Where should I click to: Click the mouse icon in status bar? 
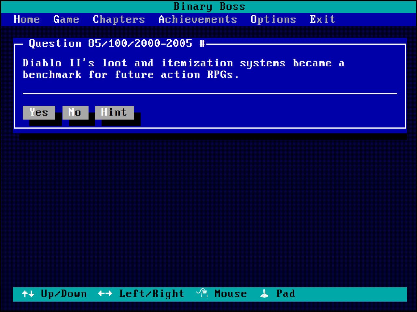[202, 293]
